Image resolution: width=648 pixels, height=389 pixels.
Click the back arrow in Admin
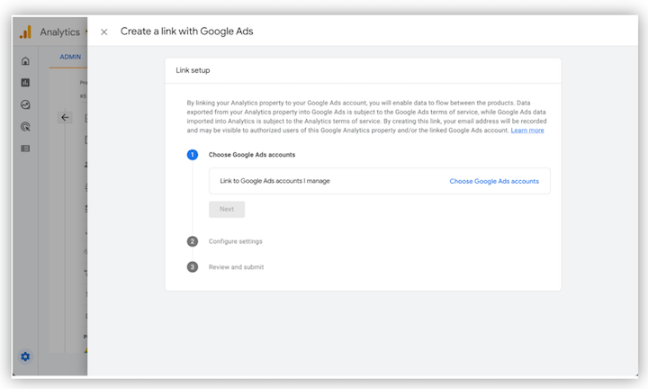[x=65, y=117]
